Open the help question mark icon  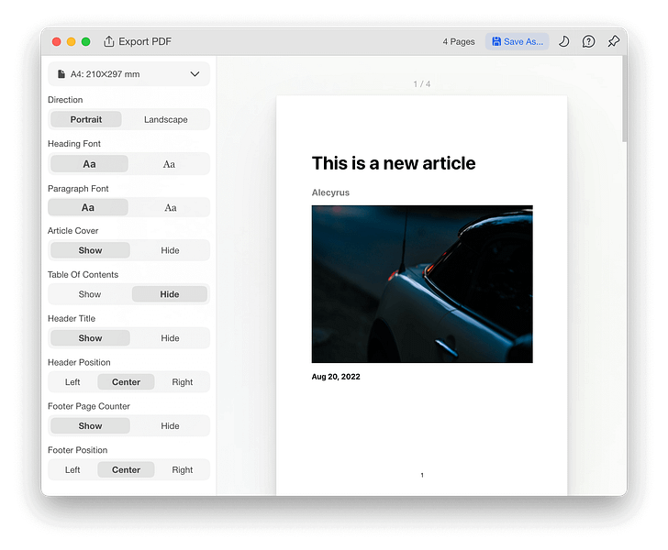pos(588,41)
